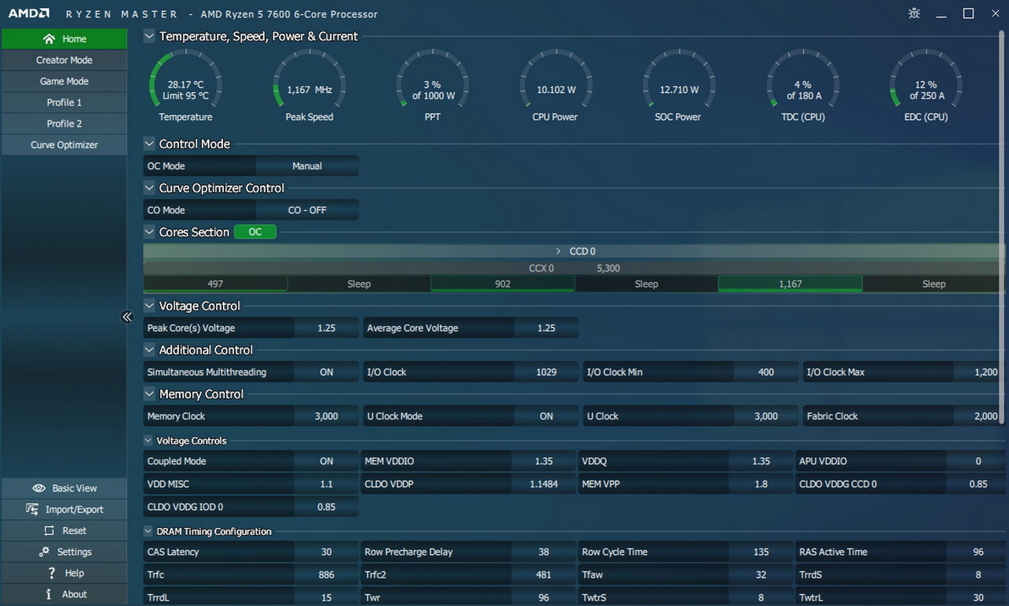Switch to Basic View
This screenshot has width=1009, height=606.
pos(64,489)
